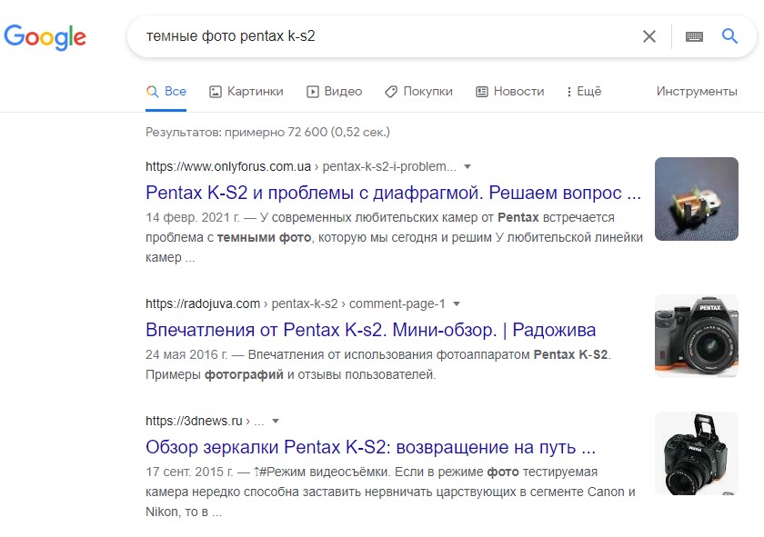Open the on-screen keyboard icon

(694, 36)
